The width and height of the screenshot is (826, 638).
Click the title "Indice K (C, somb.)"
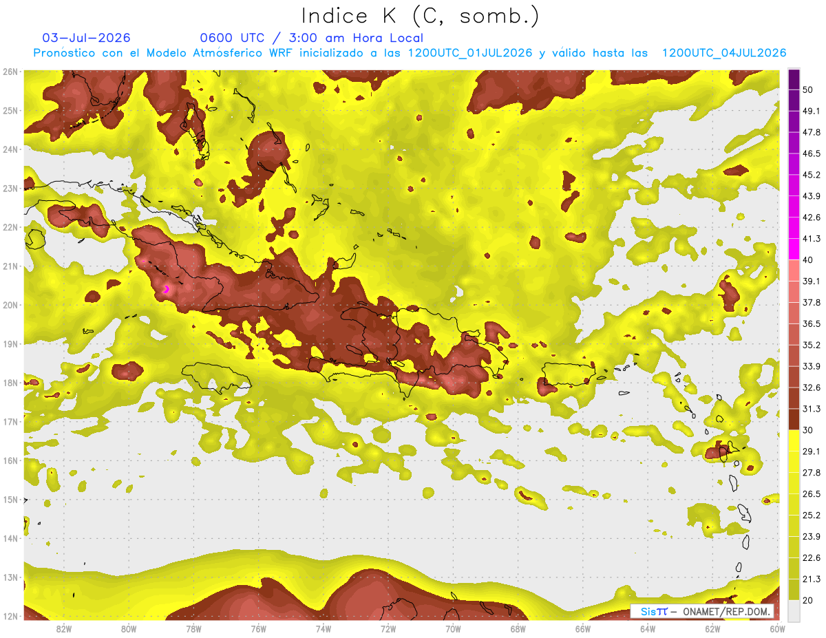point(421,17)
